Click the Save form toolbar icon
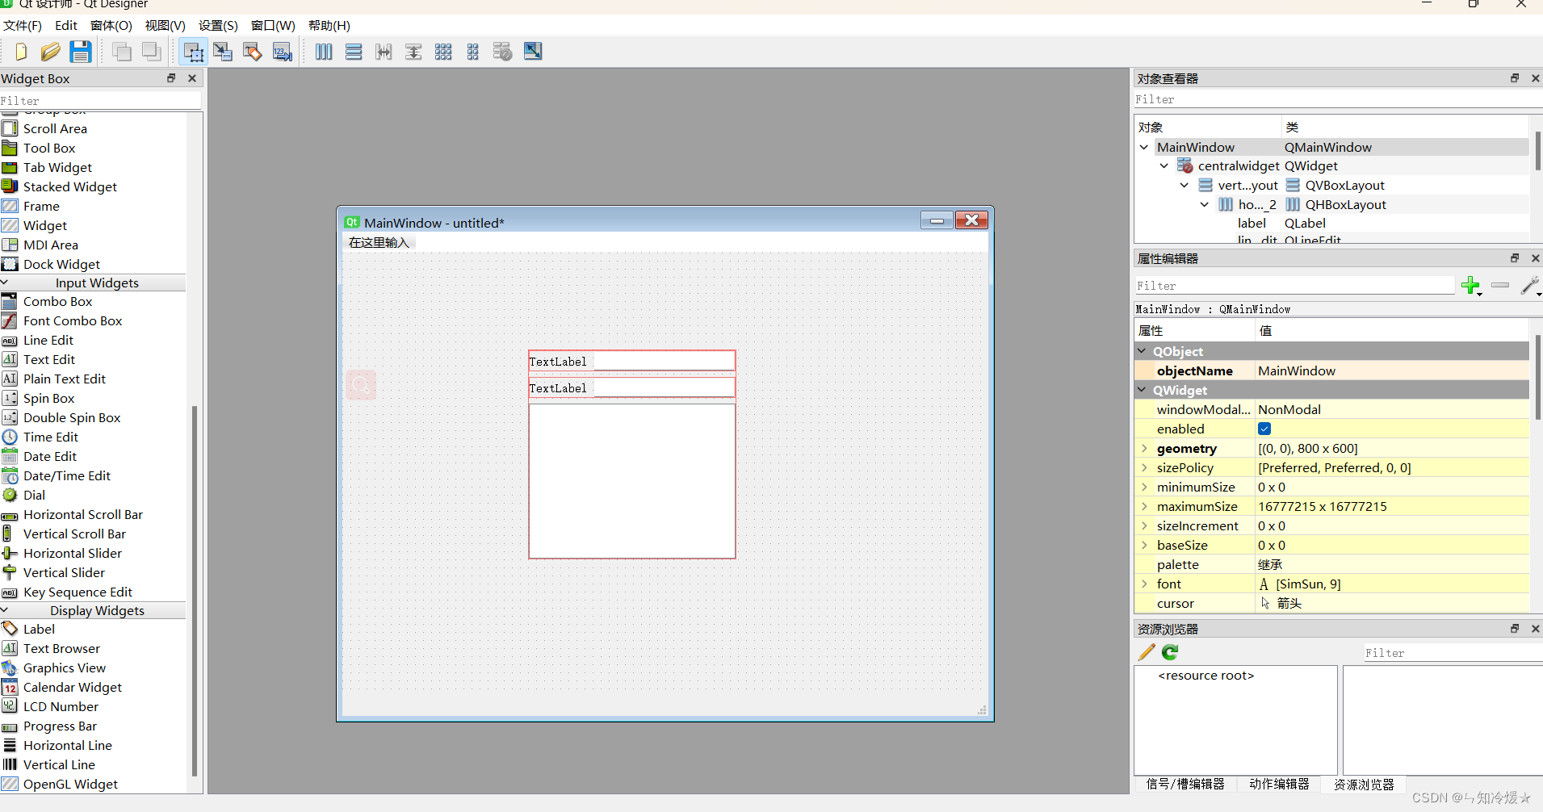This screenshot has height=812, width=1543. click(x=80, y=52)
